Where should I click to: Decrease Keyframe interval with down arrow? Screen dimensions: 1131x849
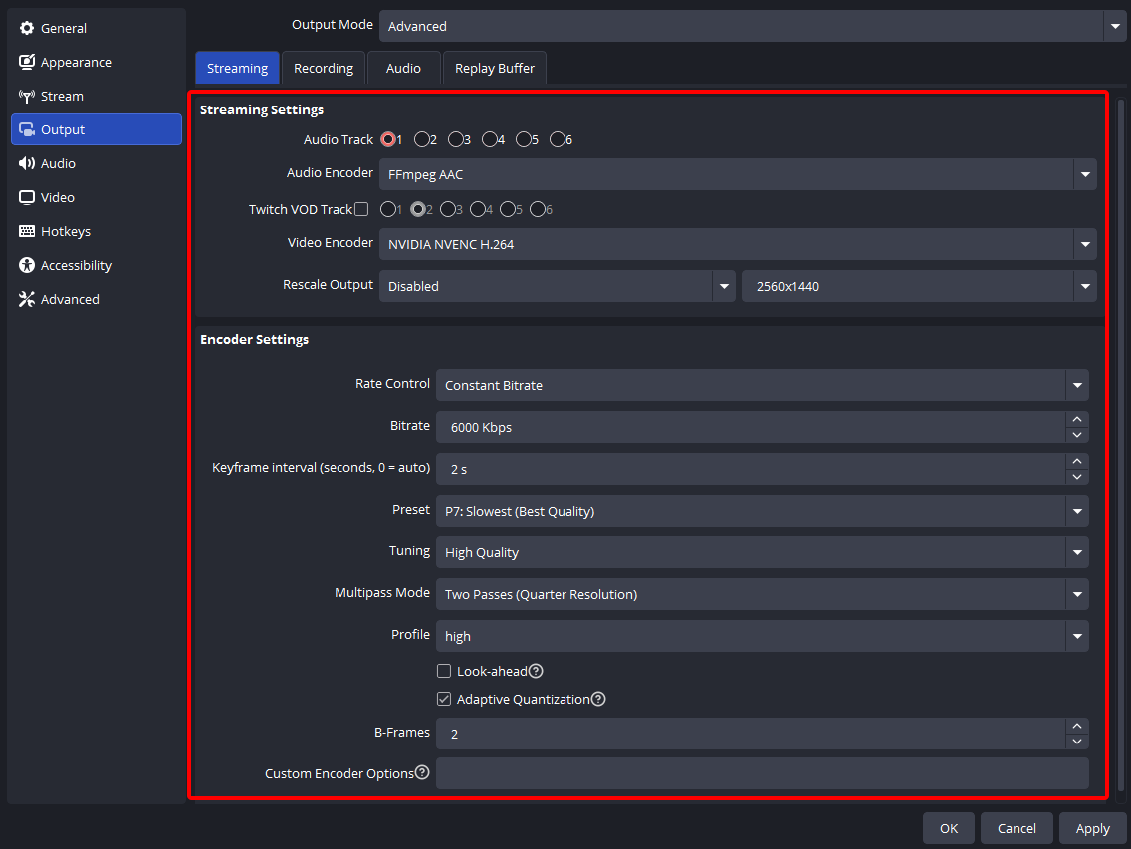(1077, 477)
